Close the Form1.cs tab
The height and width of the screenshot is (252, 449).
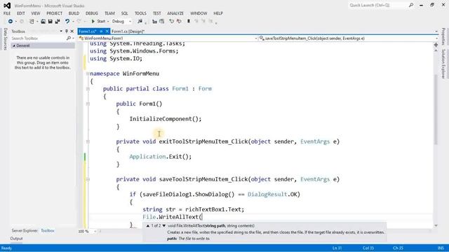[x=107, y=31]
